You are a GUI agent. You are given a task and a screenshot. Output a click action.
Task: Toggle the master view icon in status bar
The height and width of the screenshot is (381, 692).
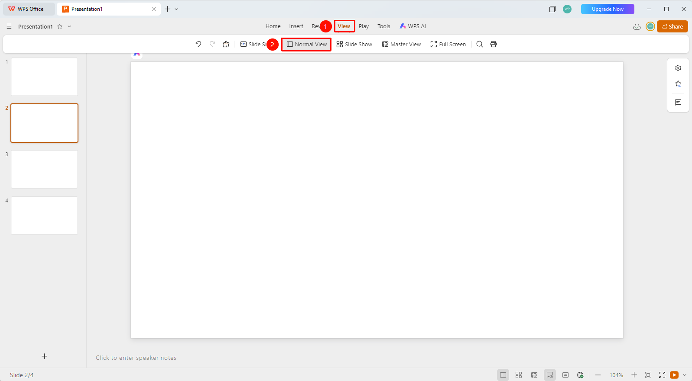click(534, 375)
